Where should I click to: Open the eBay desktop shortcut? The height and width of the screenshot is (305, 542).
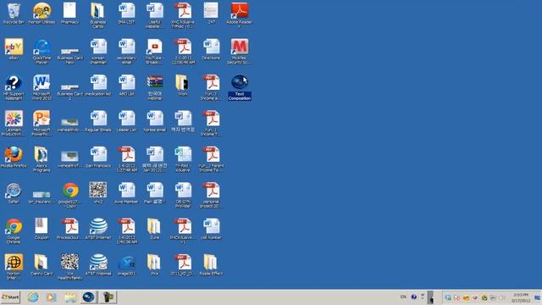14,50
